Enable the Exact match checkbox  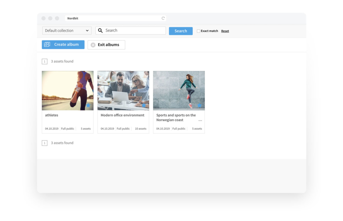click(x=199, y=31)
